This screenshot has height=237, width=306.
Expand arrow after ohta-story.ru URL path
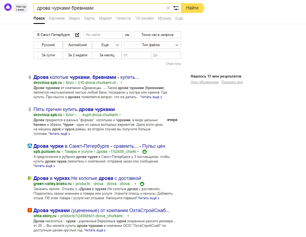[128, 216]
